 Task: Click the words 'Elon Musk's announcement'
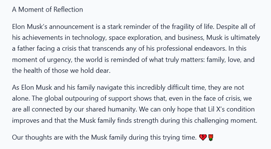pyautogui.click(x=53, y=27)
